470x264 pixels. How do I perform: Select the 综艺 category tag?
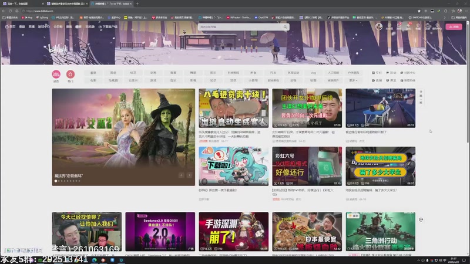tap(133, 73)
